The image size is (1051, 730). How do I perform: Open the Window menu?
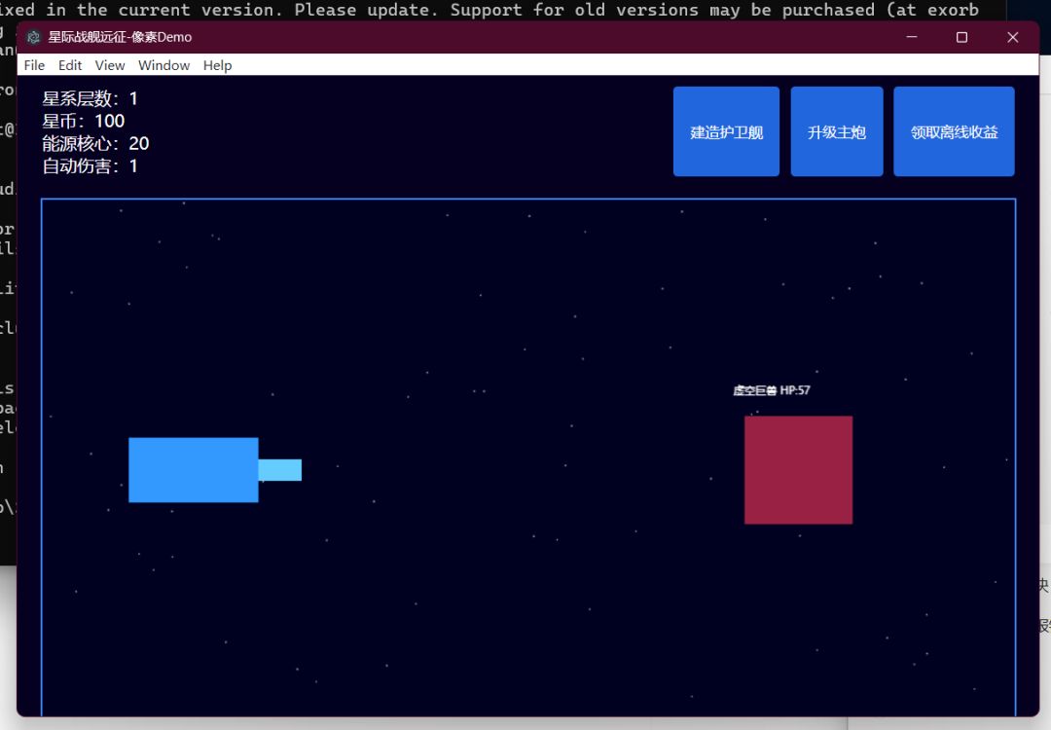coord(163,65)
